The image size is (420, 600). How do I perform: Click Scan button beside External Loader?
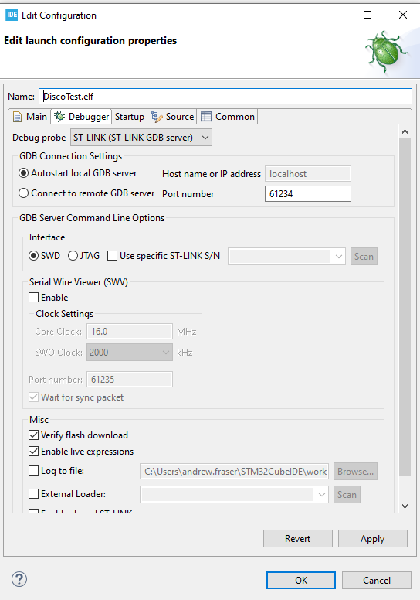coord(347,494)
